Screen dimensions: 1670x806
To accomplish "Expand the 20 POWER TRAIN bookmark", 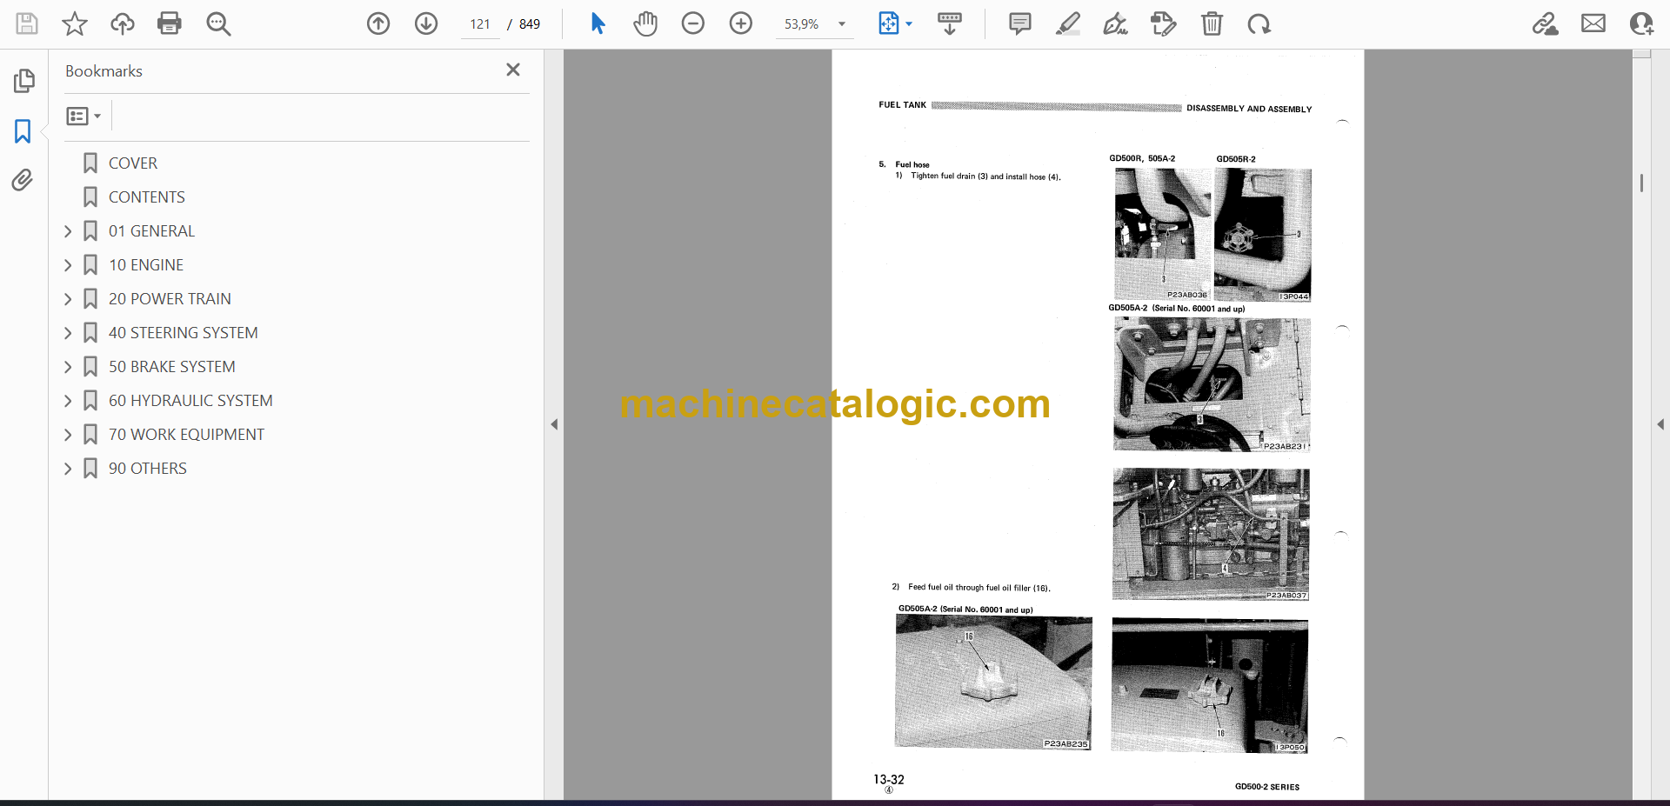I will click(68, 299).
